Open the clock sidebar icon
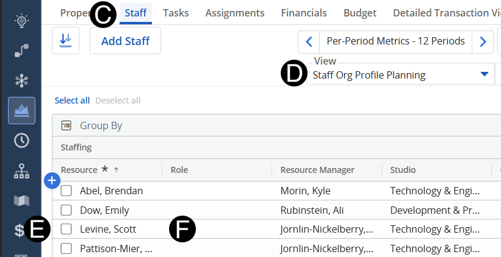This screenshot has height=257, width=501. 21,141
